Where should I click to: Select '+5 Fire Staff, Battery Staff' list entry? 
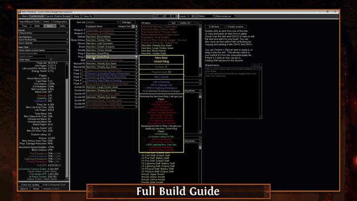click(156, 158)
